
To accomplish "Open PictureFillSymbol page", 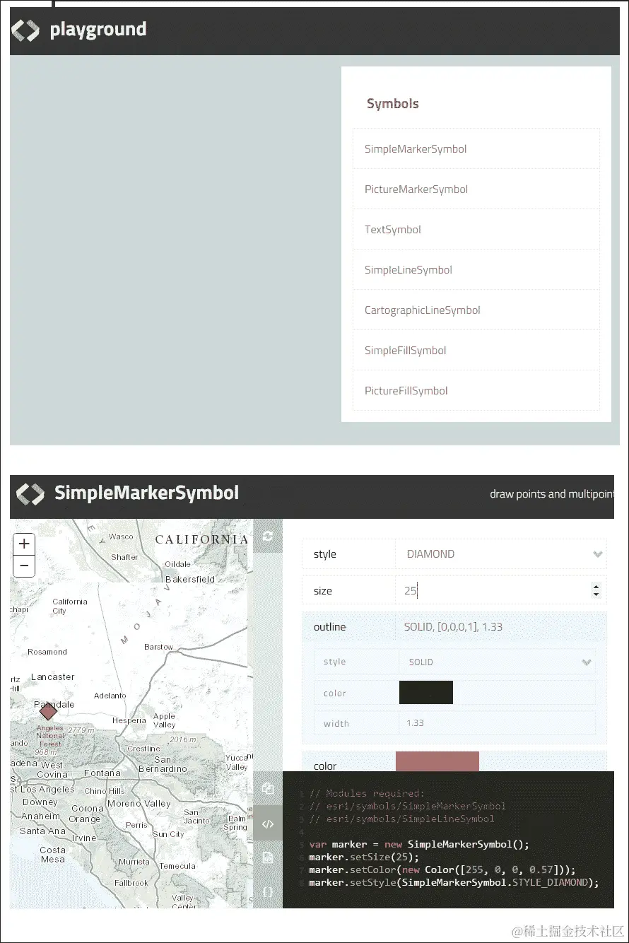I will (406, 390).
